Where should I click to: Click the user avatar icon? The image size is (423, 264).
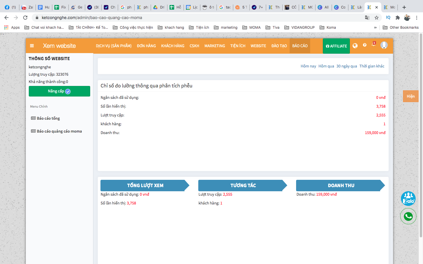384,45
